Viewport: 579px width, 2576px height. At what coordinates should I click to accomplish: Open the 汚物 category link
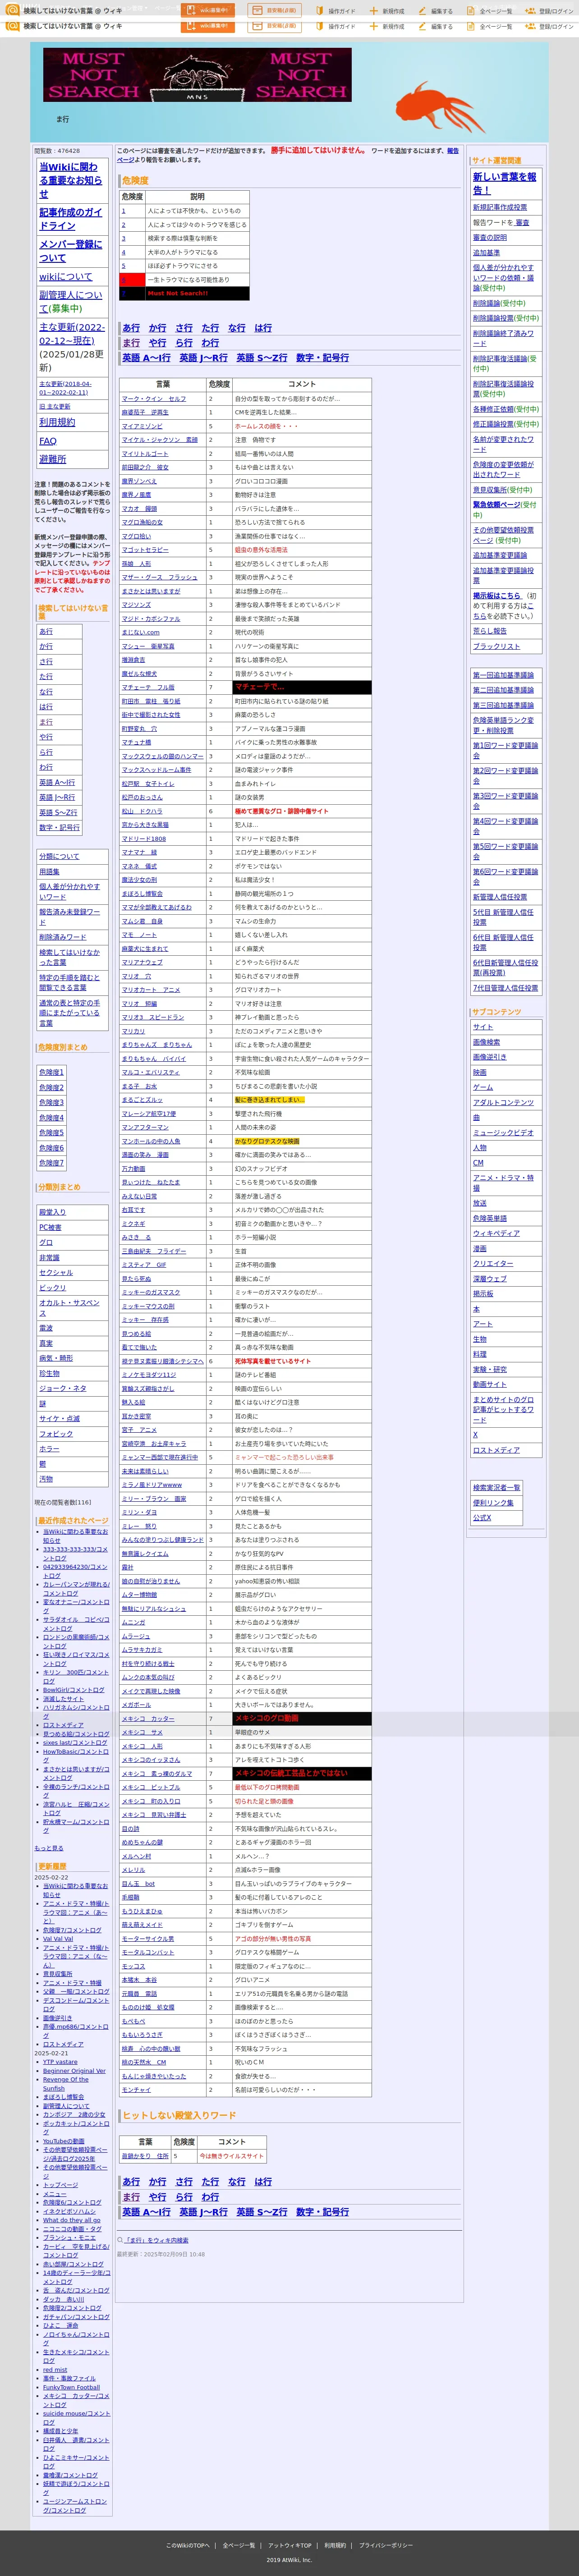[46, 1479]
